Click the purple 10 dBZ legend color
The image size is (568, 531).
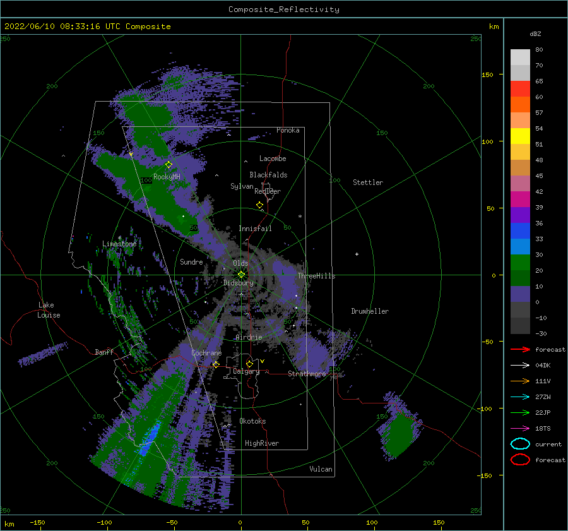pos(520,294)
